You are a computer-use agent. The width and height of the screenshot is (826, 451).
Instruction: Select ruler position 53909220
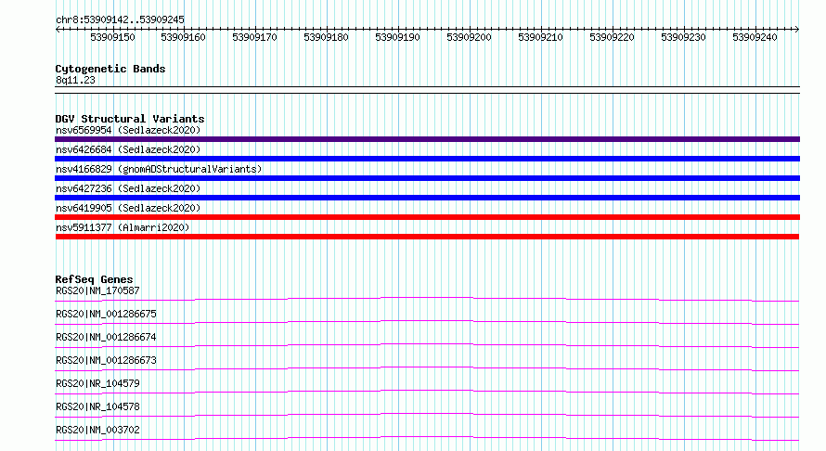pos(612,37)
